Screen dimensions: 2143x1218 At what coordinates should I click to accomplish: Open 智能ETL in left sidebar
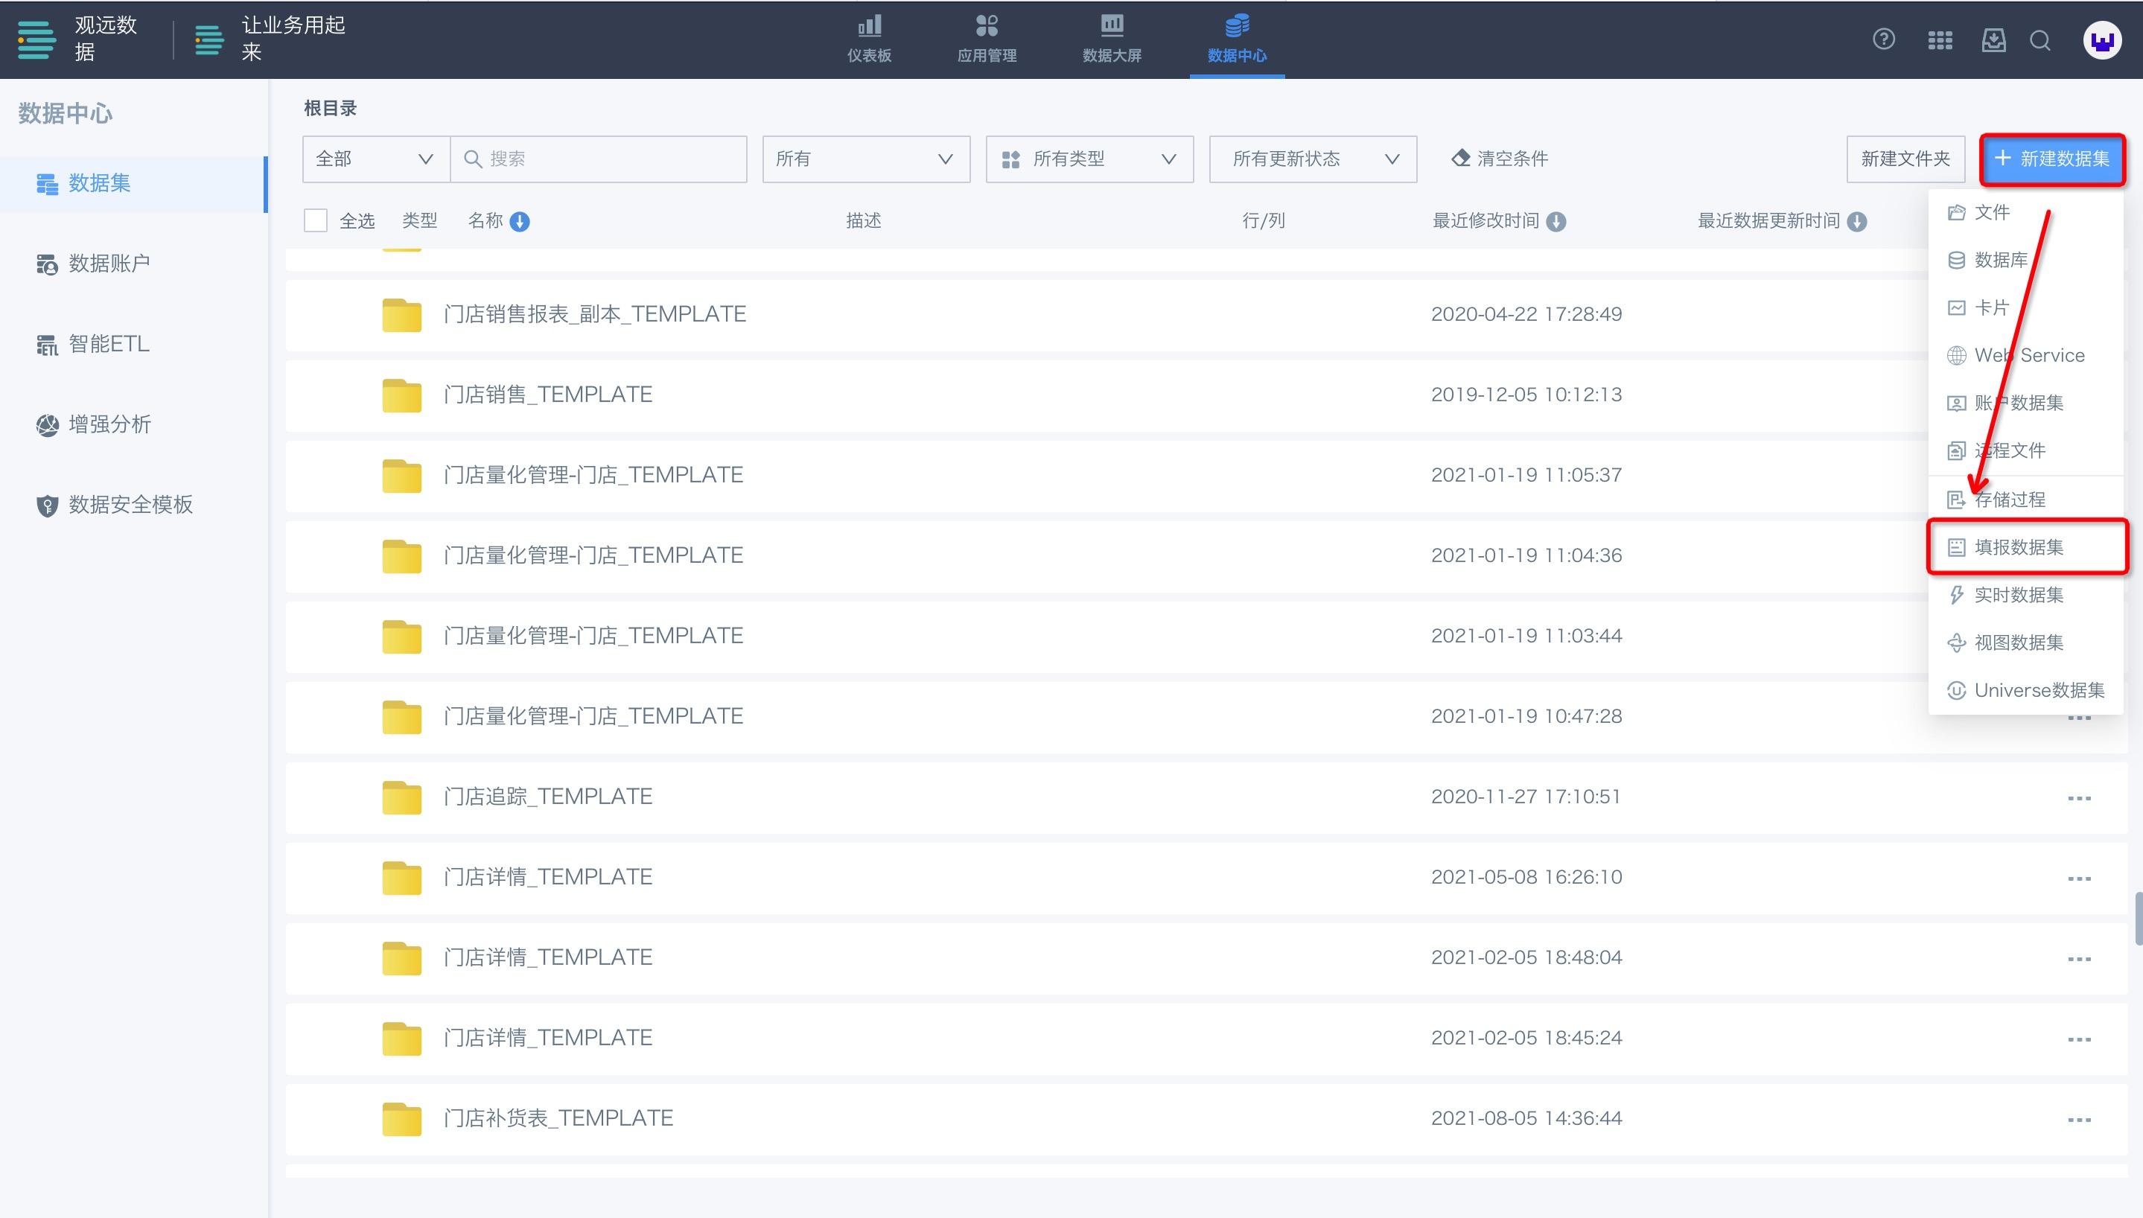(x=134, y=345)
